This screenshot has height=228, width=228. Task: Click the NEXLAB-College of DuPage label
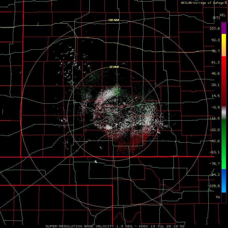coord(204,3)
